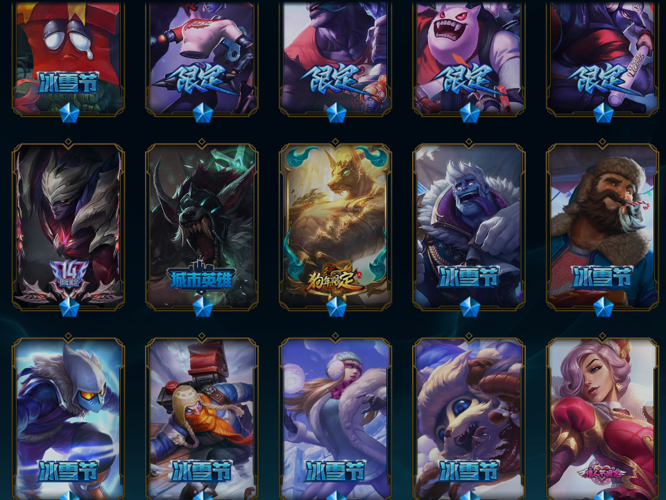Click the 情人节限定 heart badge
666x500 pixels.
pyautogui.click(x=602, y=472)
